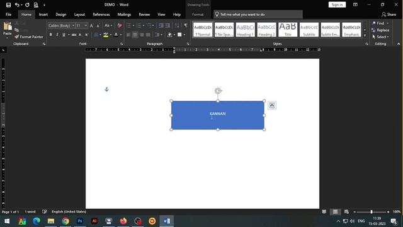Image resolution: width=403 pixels, height=227 pixels.
Task: Open the Review tab
Action: coord(144,15)
